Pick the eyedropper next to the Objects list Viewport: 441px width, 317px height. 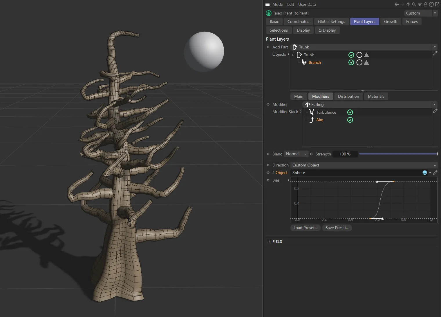click(x=435, y=54)
